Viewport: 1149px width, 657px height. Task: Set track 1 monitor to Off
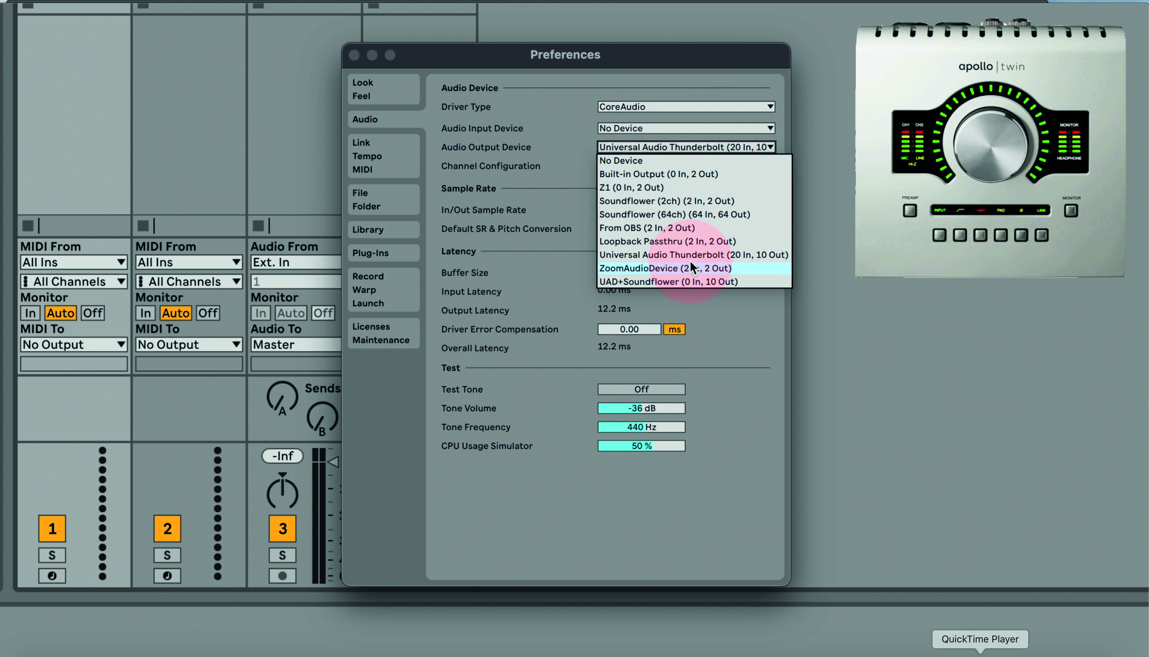coord(93,313)
